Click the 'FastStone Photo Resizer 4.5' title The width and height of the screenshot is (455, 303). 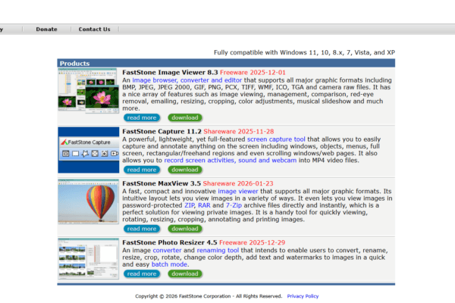(x=169, y=242)
